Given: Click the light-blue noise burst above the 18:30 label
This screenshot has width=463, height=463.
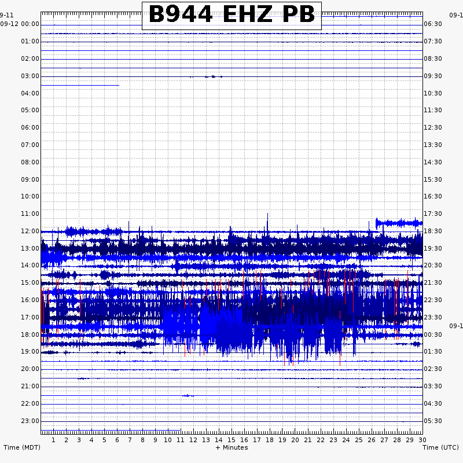Looking at the screenshot, I should pos(399,223).
